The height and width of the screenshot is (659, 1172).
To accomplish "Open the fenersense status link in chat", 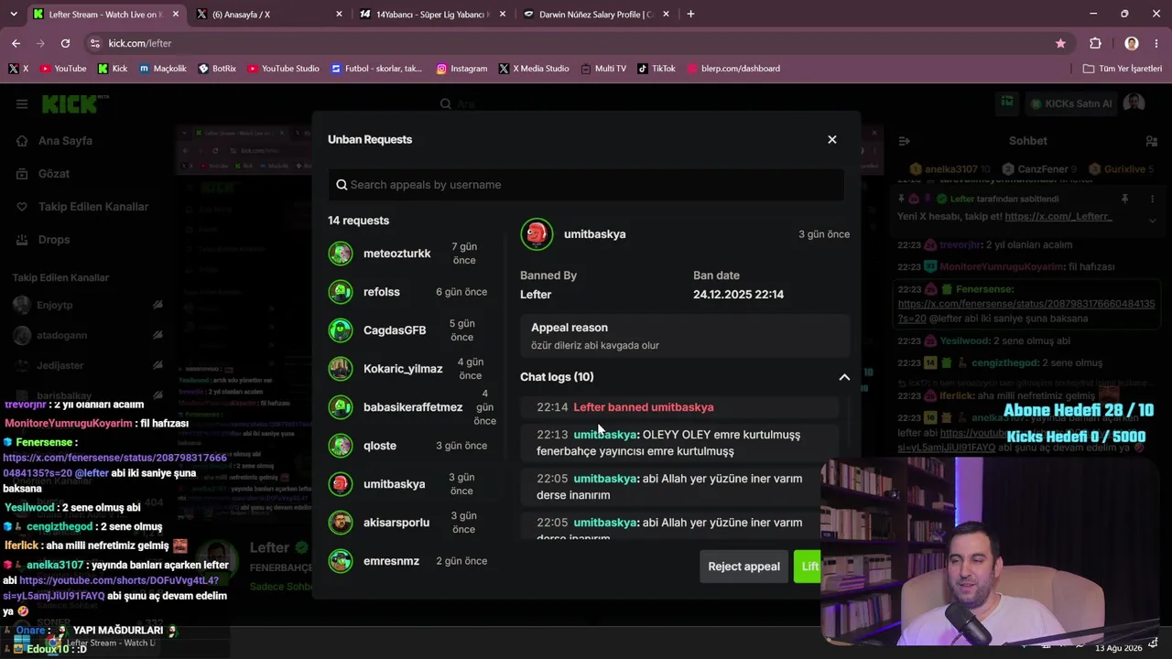I will coord(1026,310).
